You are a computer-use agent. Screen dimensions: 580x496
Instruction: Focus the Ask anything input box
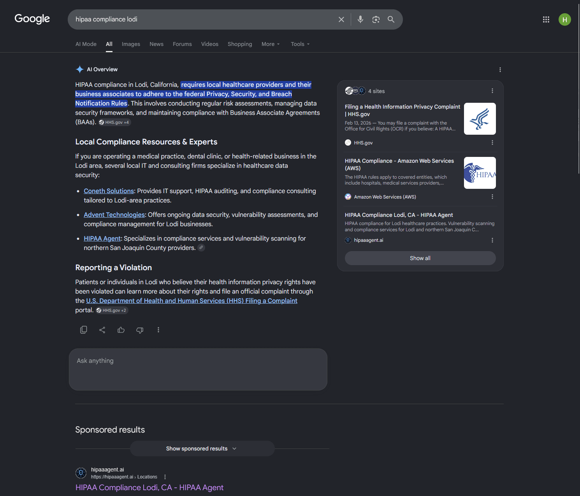click(x=198, y=369)
